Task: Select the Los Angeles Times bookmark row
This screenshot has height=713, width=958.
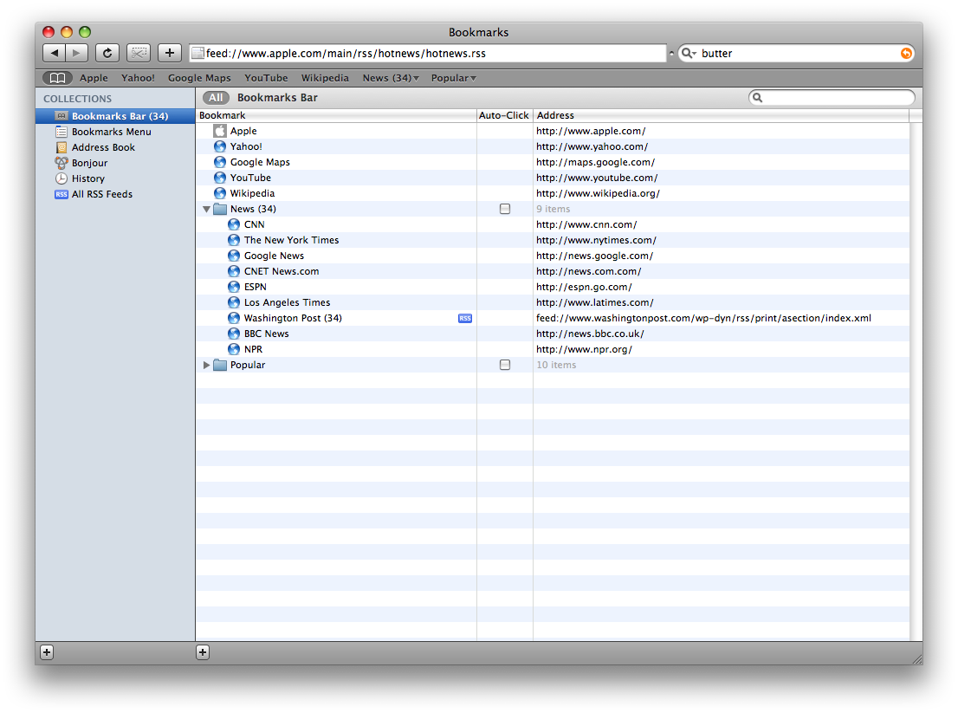Action: pyautogui.click(x=553, y=302)
